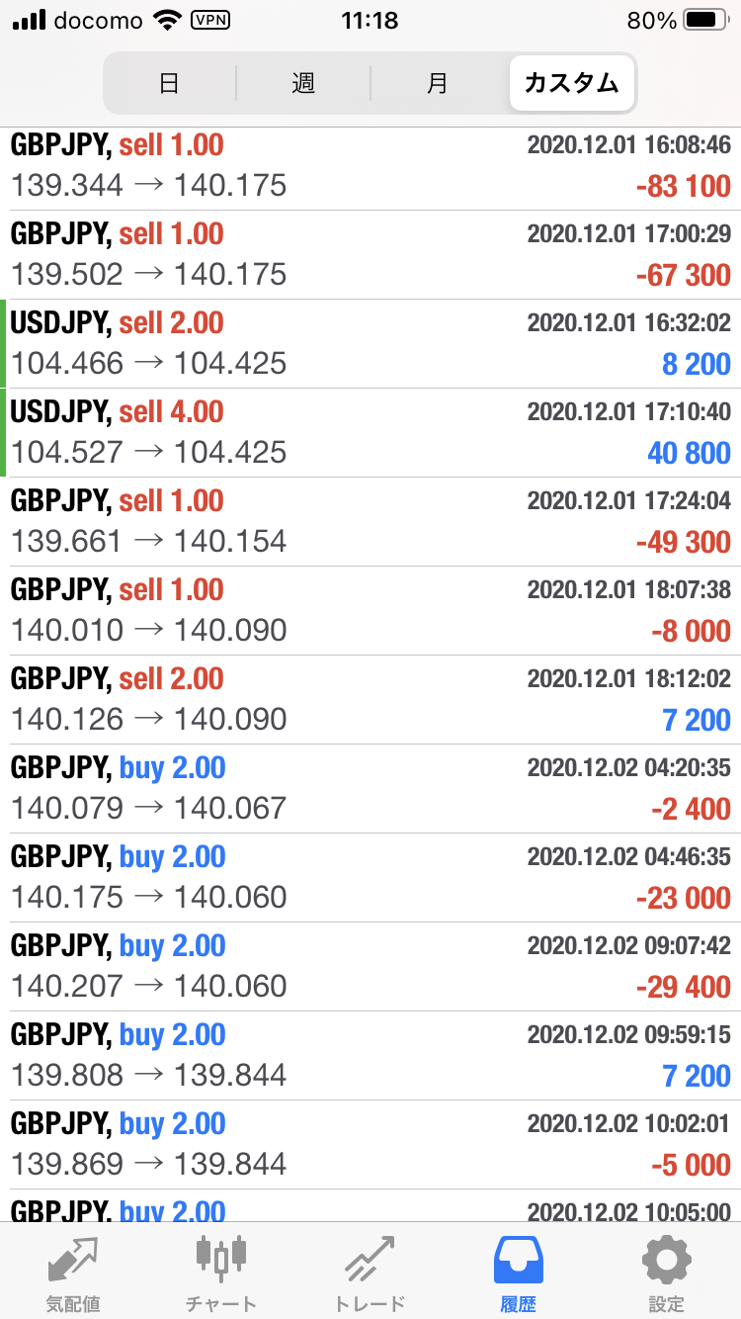Open GBPJPY buy trade with -23 000 loss
741x1319 pixels.
point(370,877)
